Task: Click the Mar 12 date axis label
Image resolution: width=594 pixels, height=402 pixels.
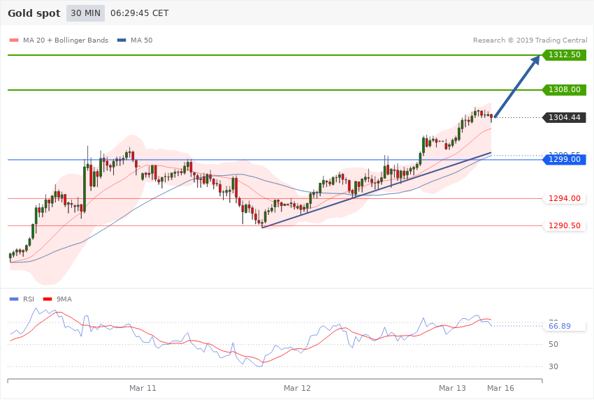Action: coord(297,388)
